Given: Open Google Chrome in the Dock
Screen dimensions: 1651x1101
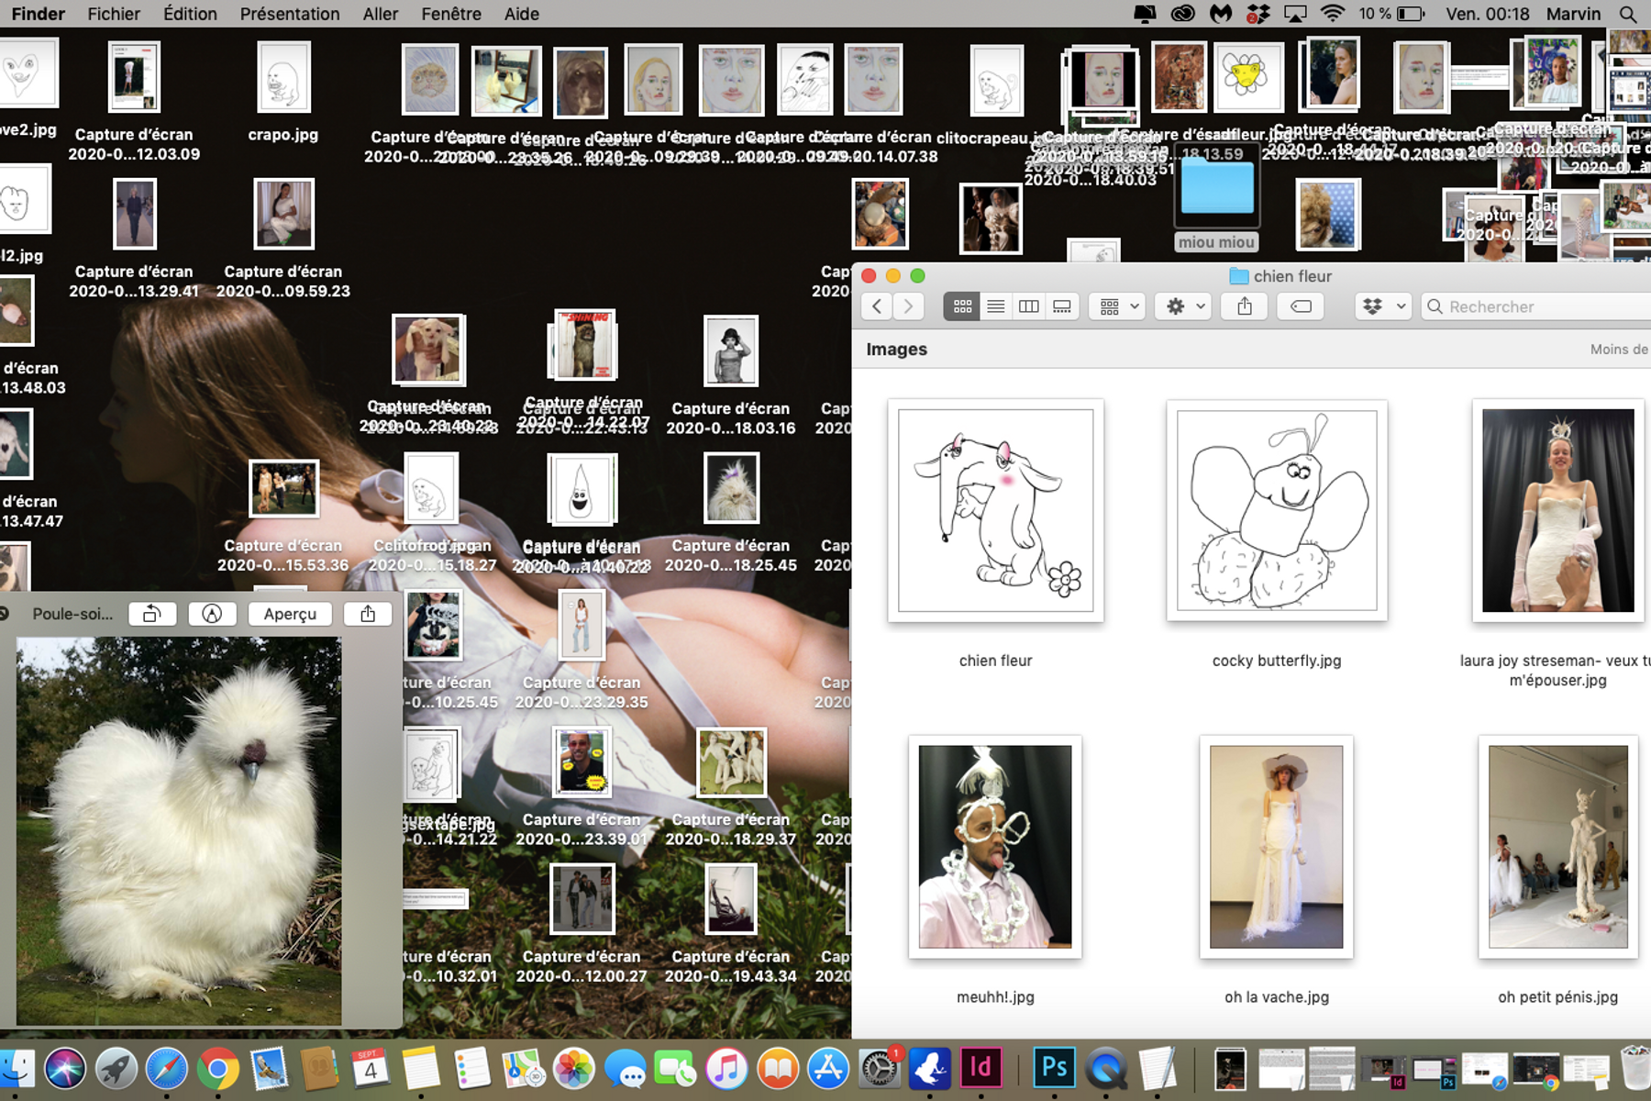Looking at the screenshot, I should coord(217,1070).
